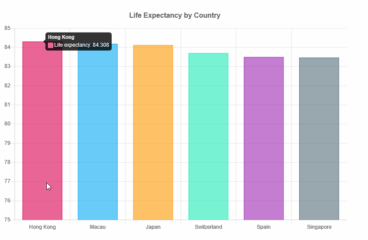
Task: Select the Japan x-axis label
Action: coord(153,227)
